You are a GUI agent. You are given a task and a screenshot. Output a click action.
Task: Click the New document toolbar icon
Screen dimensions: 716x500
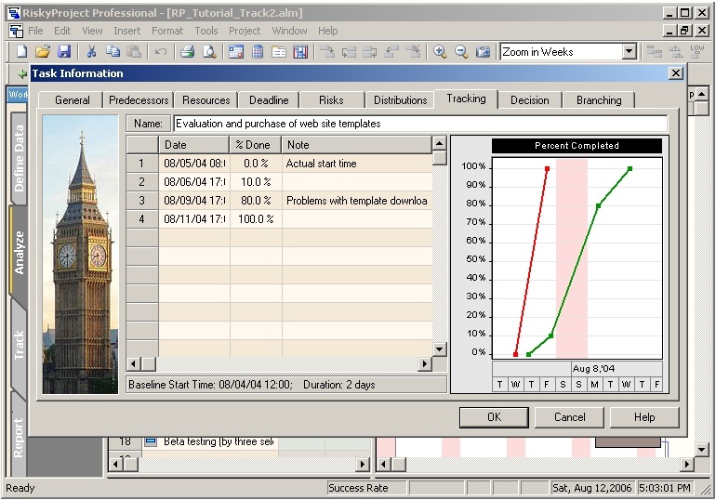[x=21, y=51]
